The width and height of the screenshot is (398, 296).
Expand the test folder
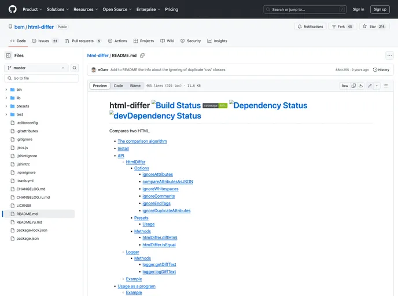[x=6, y=114]
